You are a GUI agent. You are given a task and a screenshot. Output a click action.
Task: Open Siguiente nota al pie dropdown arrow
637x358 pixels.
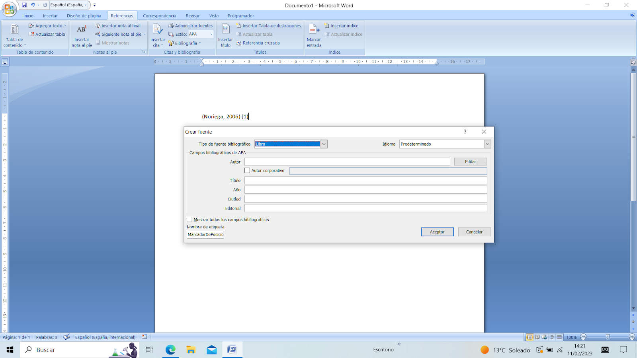[144, 34]
